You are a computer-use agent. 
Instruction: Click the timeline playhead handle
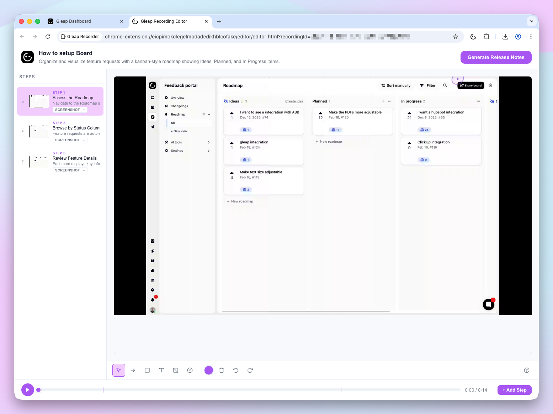[x=38, y=390]
